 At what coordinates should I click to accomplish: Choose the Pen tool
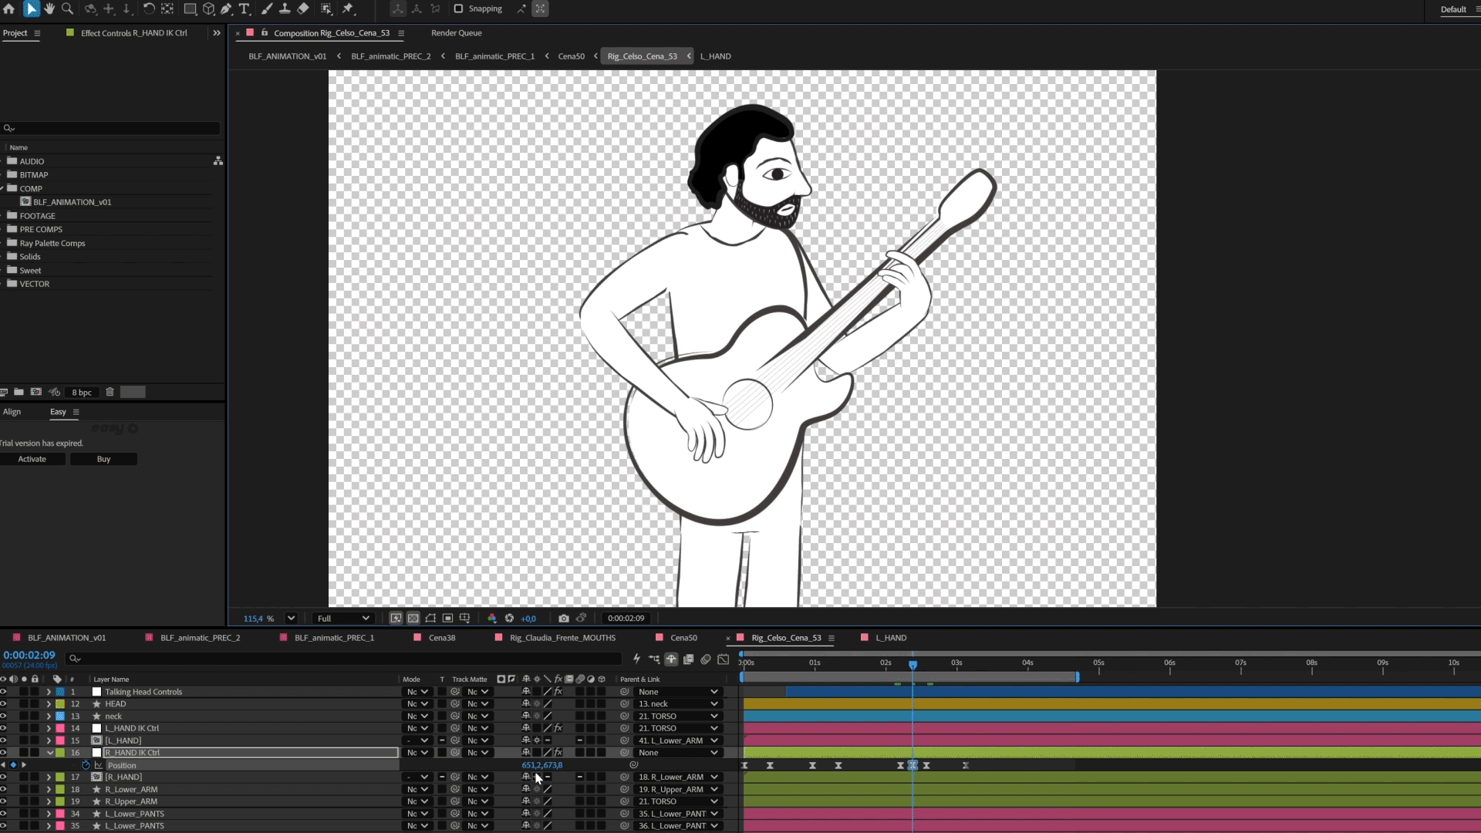(226, 8)
